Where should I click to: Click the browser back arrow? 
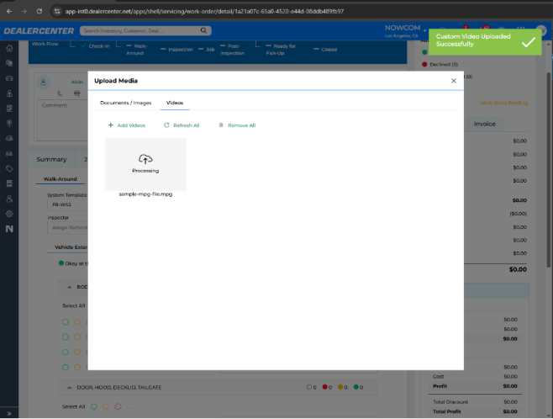pyautogui.click(x=9, y=11)
